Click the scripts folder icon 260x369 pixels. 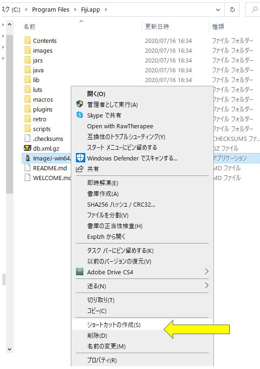pos(27,129)
